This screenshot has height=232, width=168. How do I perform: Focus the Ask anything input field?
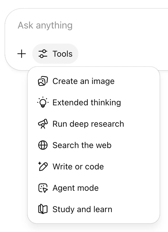coord(93,25)
